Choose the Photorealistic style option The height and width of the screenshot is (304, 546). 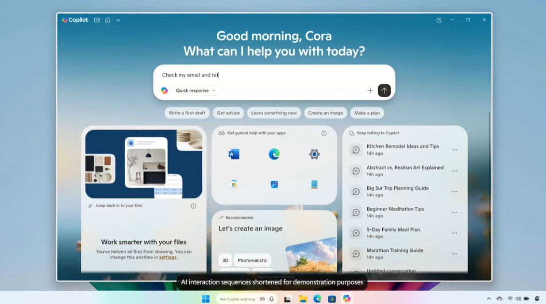tap(252, 260)
